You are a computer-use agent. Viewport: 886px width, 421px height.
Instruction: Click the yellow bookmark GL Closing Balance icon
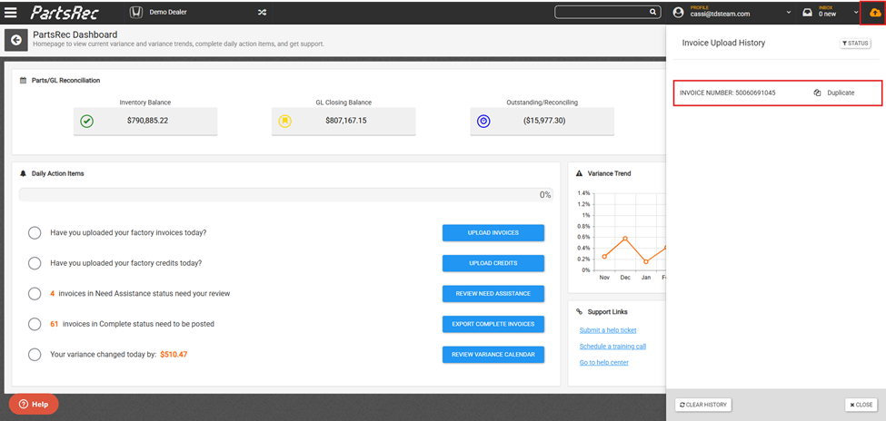284,121
